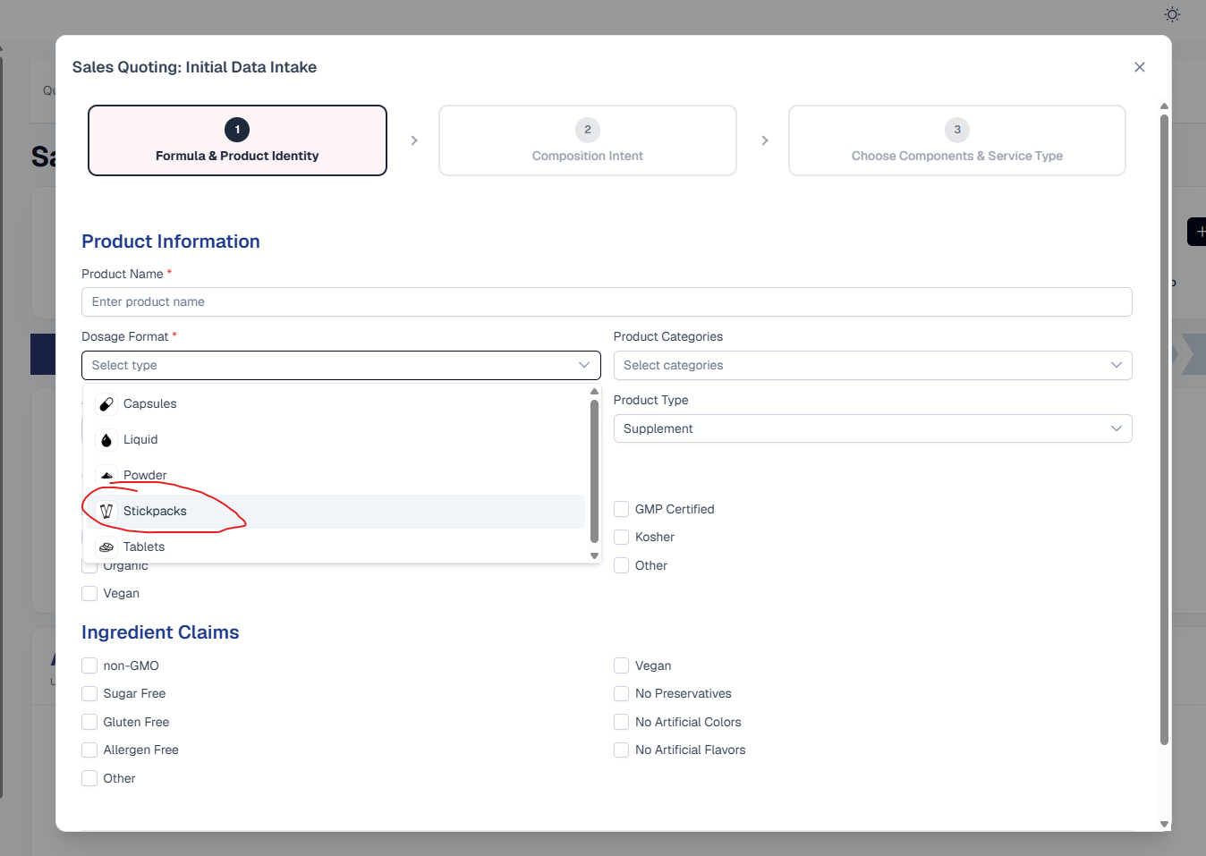Click the dropdown list scroll-down arrow
1206x856 pixels.
click(x=594, y=556)
